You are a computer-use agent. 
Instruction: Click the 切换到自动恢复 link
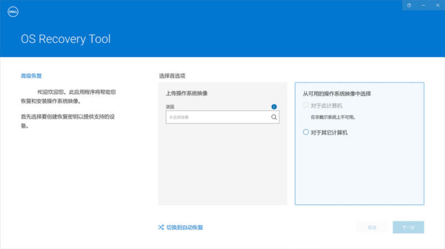pos(185,227)
